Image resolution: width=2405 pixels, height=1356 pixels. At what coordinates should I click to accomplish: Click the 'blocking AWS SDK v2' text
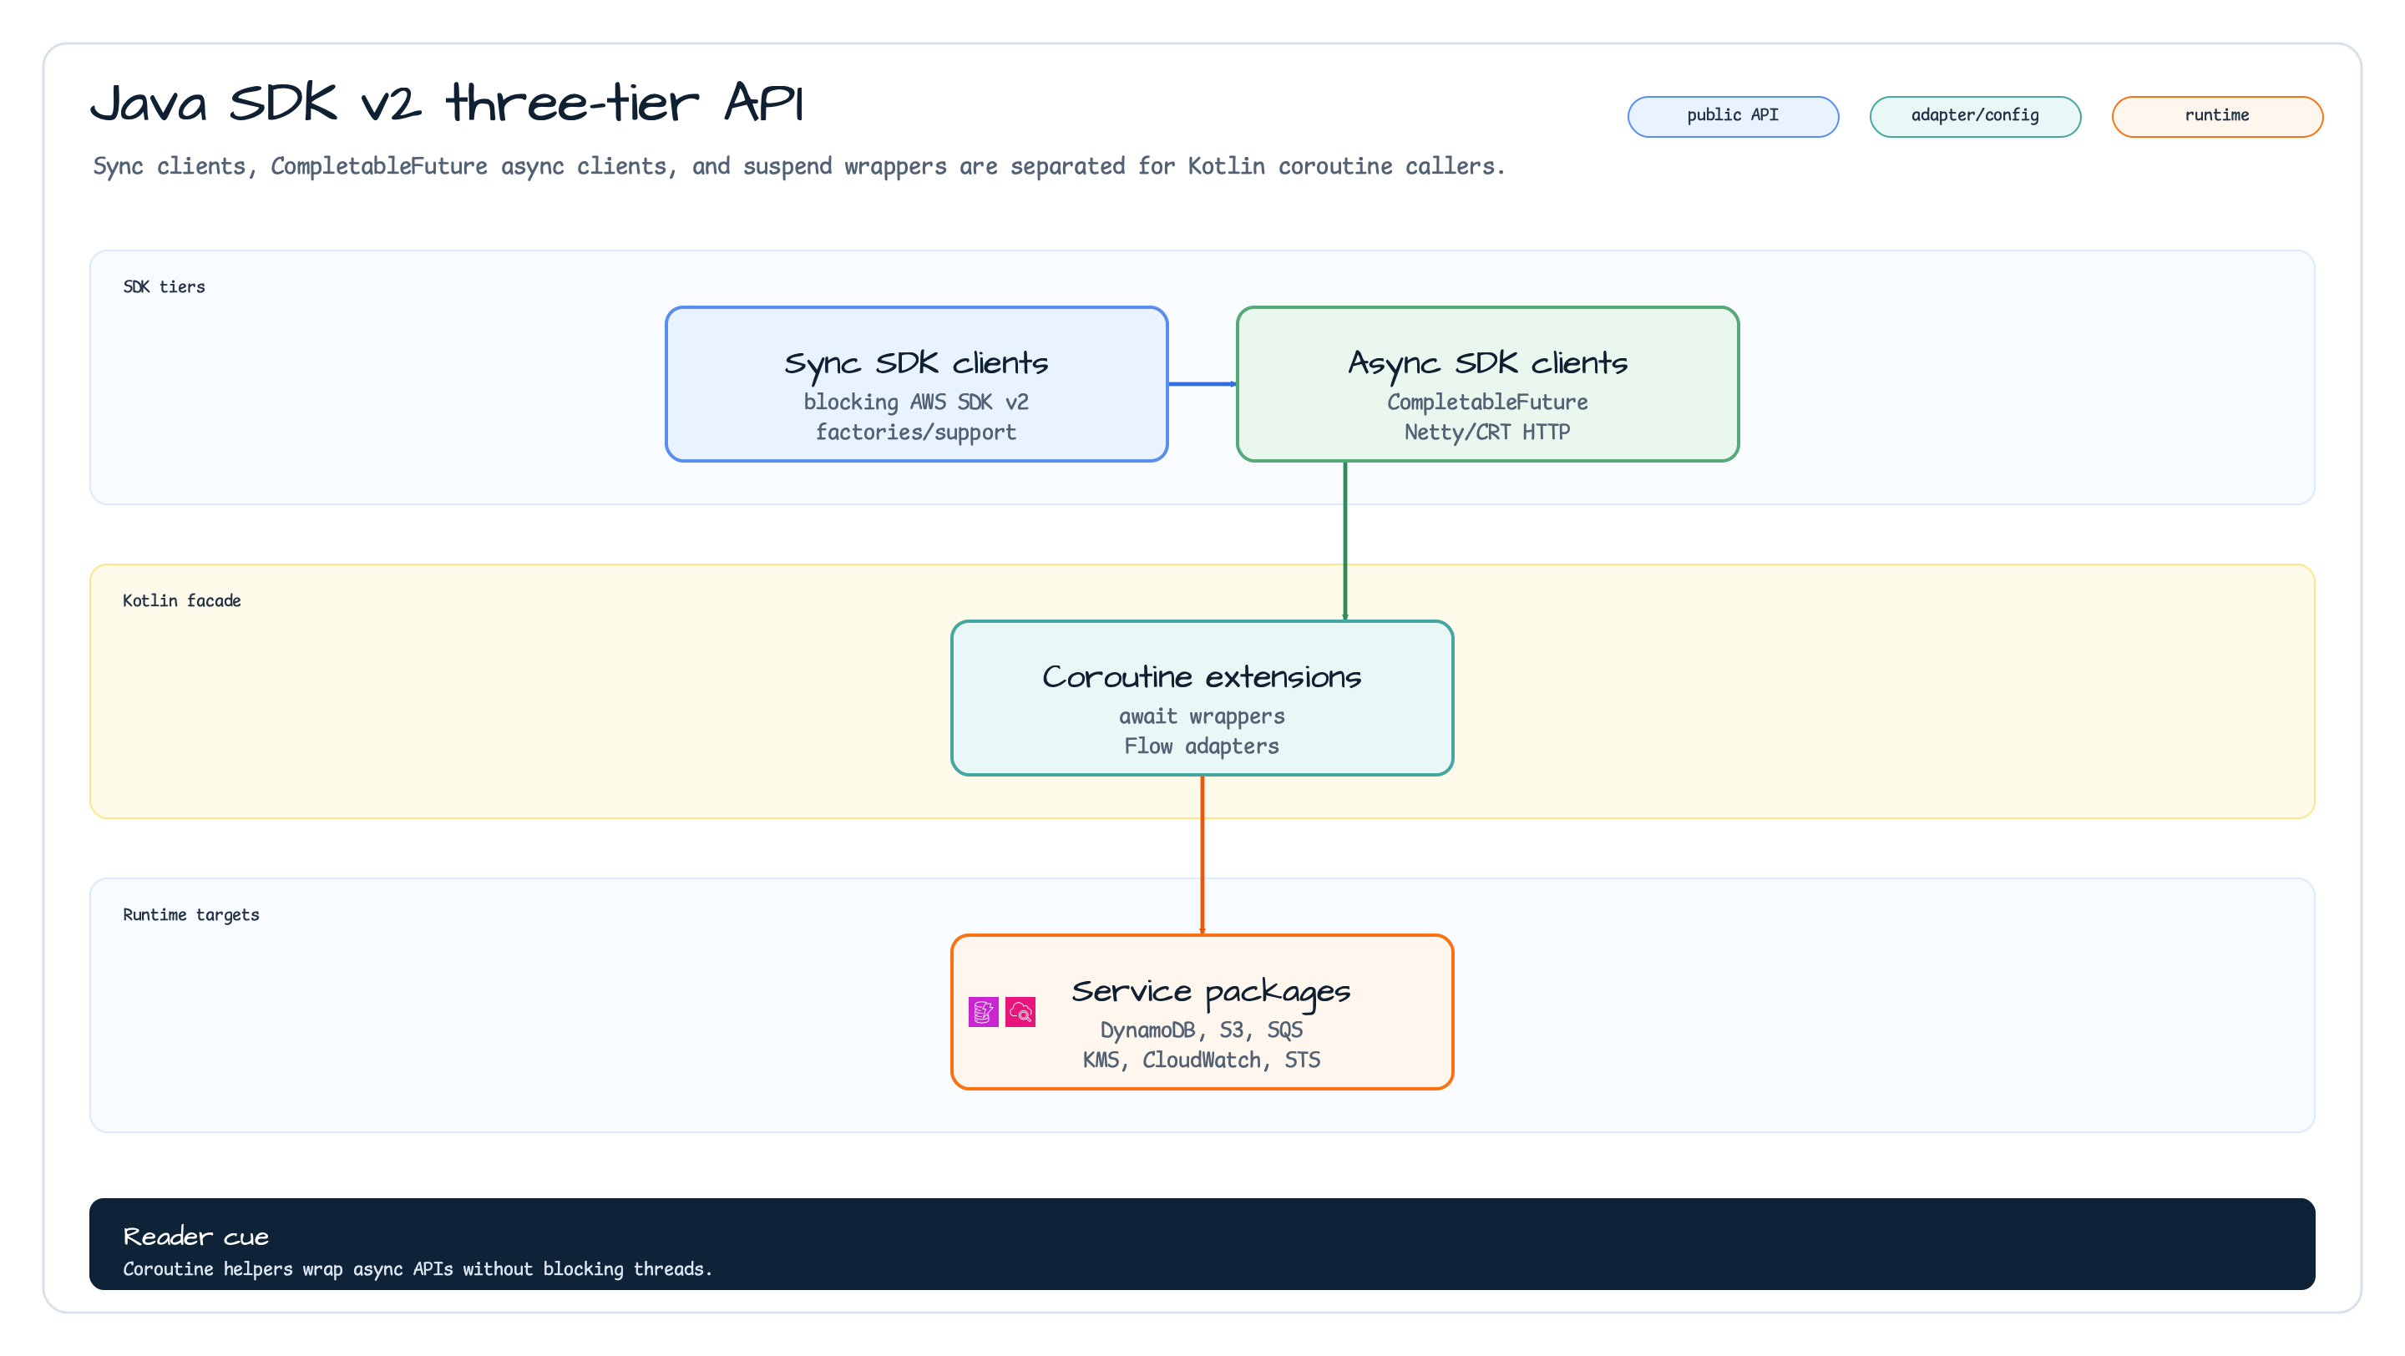coord(917,402)
